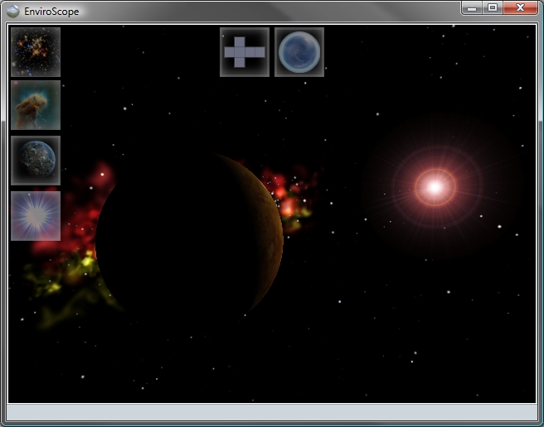This screenshot has width=544, height=427.
Task: Choose the cube cross map layout icon
Action: pos(245,52)
